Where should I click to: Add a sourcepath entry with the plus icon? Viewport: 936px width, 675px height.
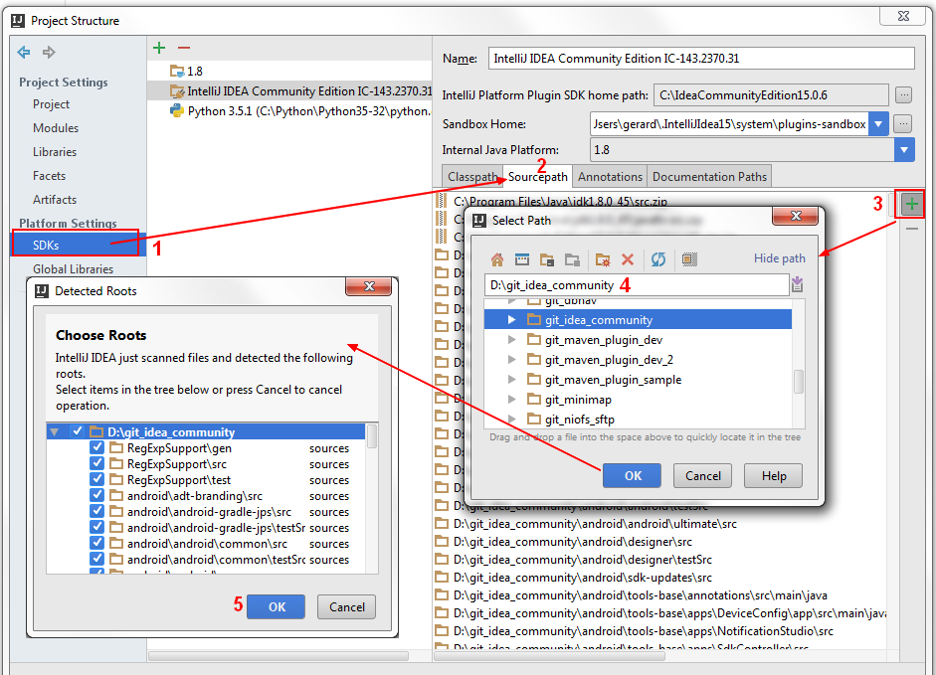click(x=911, y=203)
